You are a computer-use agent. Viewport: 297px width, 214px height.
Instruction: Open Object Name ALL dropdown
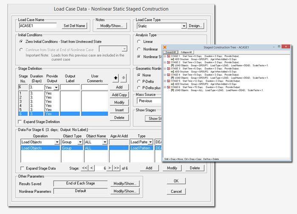(x=105, y=142)
